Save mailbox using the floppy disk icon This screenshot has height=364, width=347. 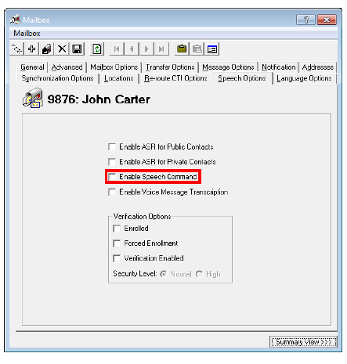point(77,49)
